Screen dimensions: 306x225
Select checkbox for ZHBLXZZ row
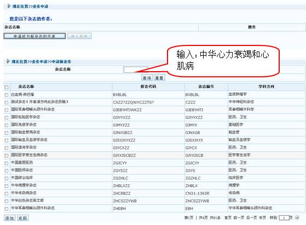tap(7, 186)
